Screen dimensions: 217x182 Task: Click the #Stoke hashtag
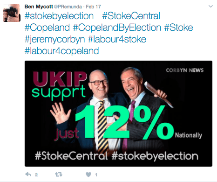tap(179, 28)
